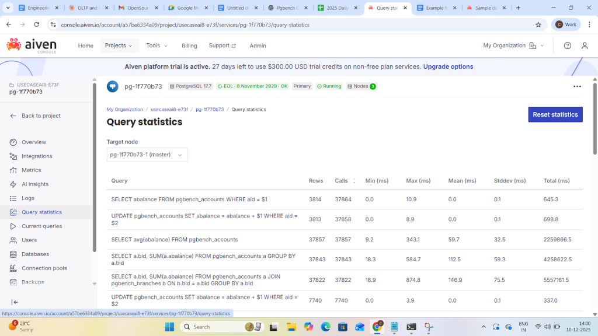Viewport: 598px width, 336px height.
Task: Collapse sidebar using the arrow icon
Action: [x=15, y=302]
